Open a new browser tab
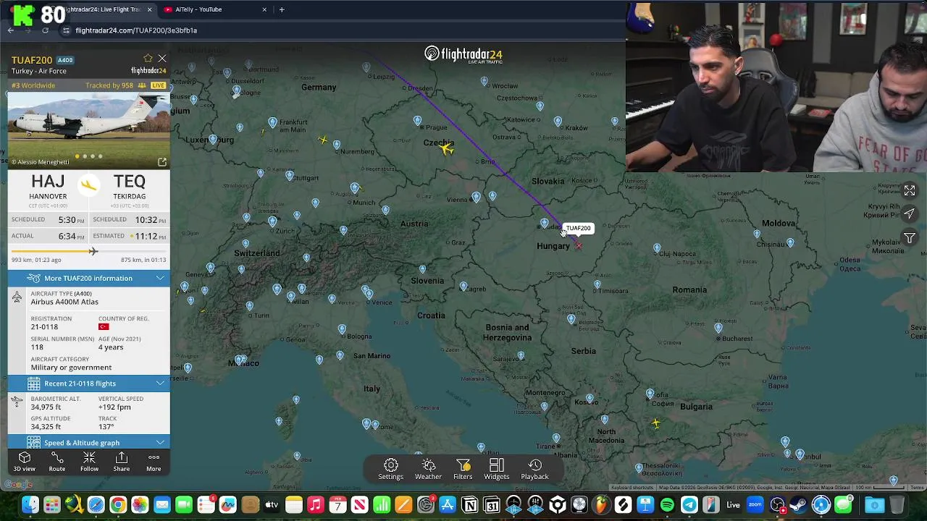 click(x=282, y=9)
